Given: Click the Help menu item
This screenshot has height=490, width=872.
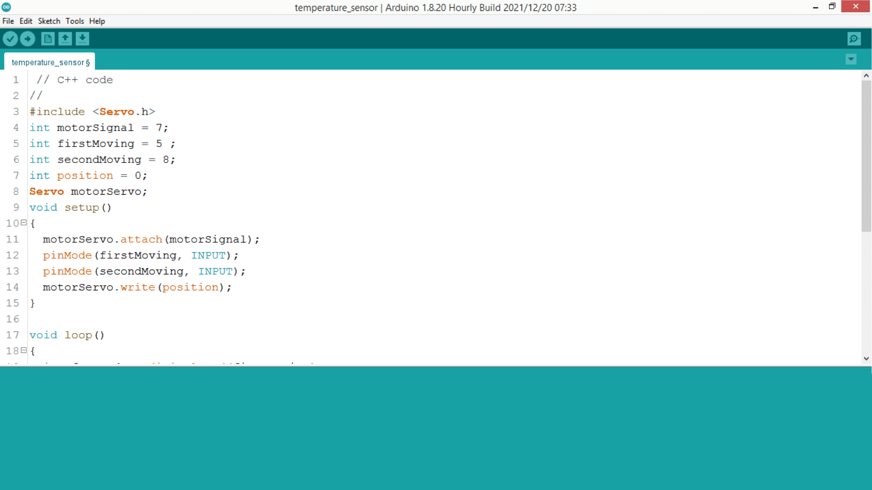Looking at the screenshot, I should (x=97, y=21).
